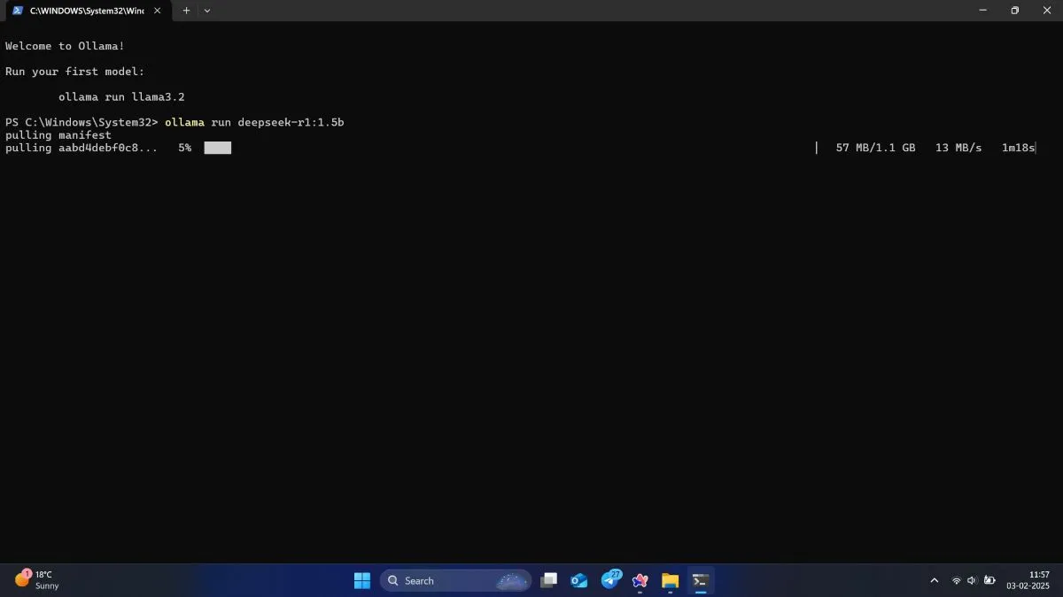1063x597 pixels.
Task: Open the Windows Start menu
Action: 362,580
